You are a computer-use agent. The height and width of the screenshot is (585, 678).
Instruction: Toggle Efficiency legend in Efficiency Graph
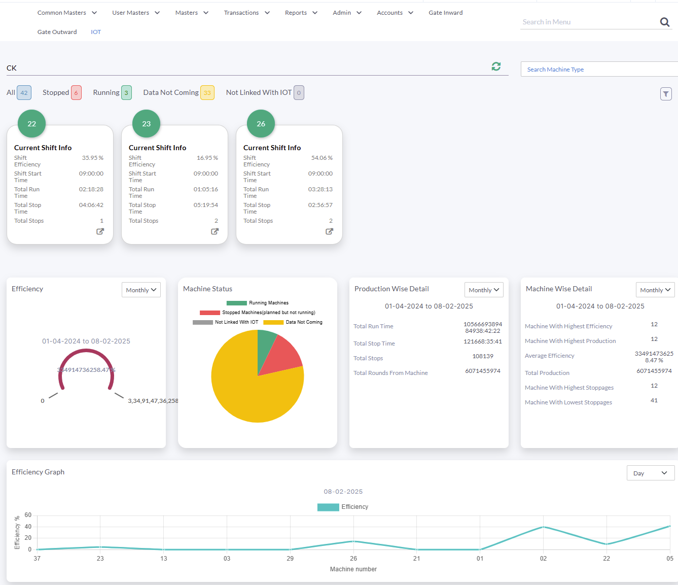pyautogui.click(x=343, y=507)
